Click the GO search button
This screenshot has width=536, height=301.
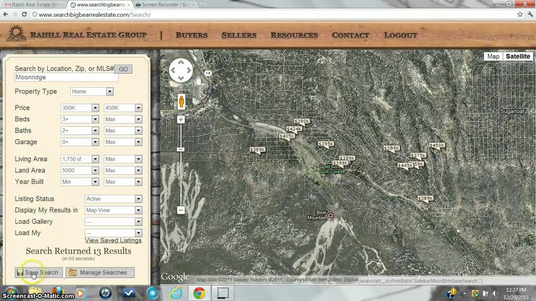(123, 69)
